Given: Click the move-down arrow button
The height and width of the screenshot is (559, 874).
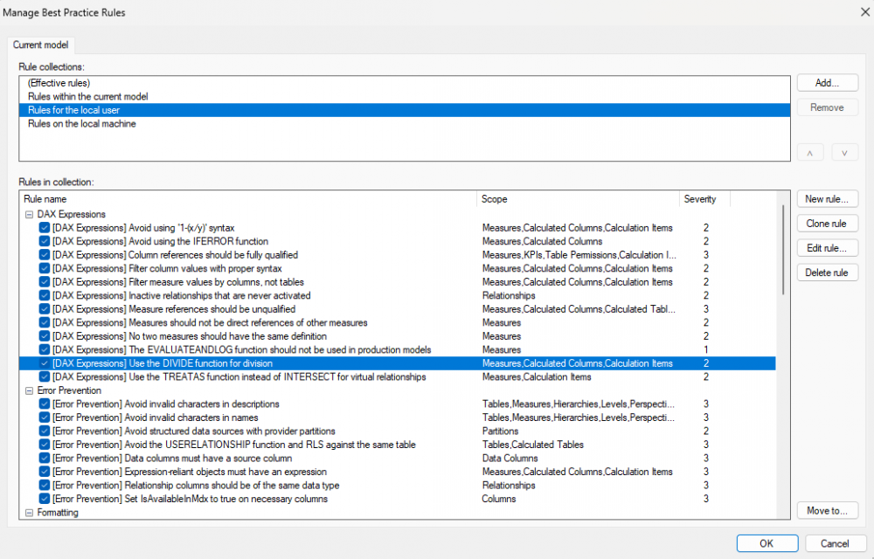Looking at the screenshot, I should 844,153.
